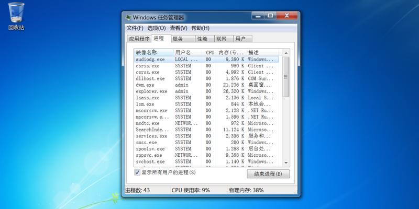Click the 结束进程(E) button
The image size is (419, 209).
coord(268,174)
